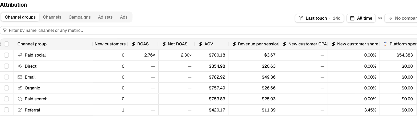Click the branching icon in Last touch button
Image resolution: width=417 pixels, height=116 pixels.
point(301,18)
